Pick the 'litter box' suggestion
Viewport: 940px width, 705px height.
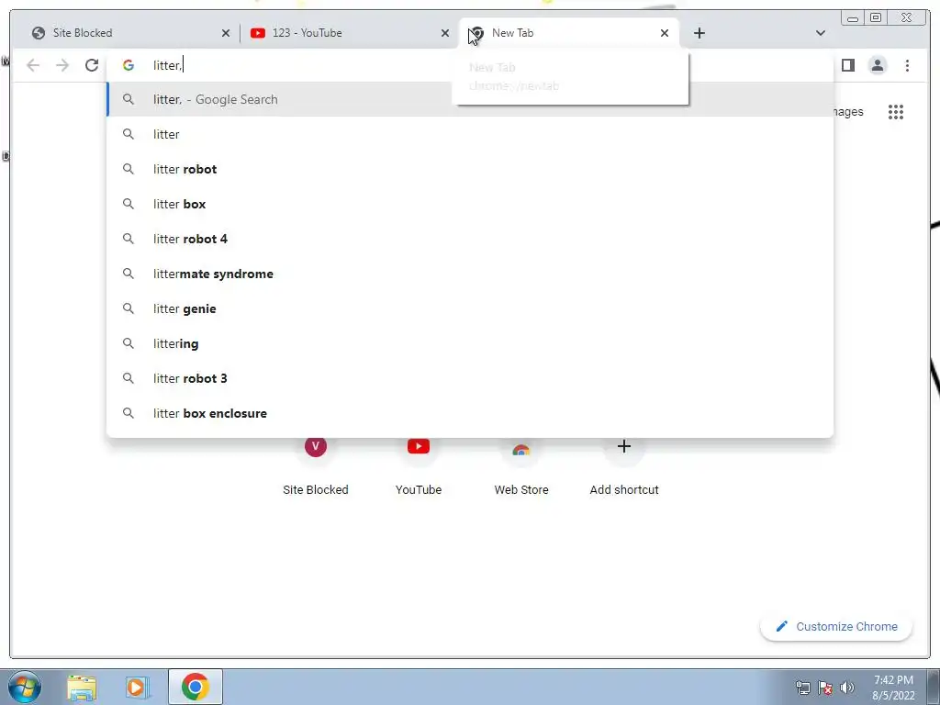[470, 204]
